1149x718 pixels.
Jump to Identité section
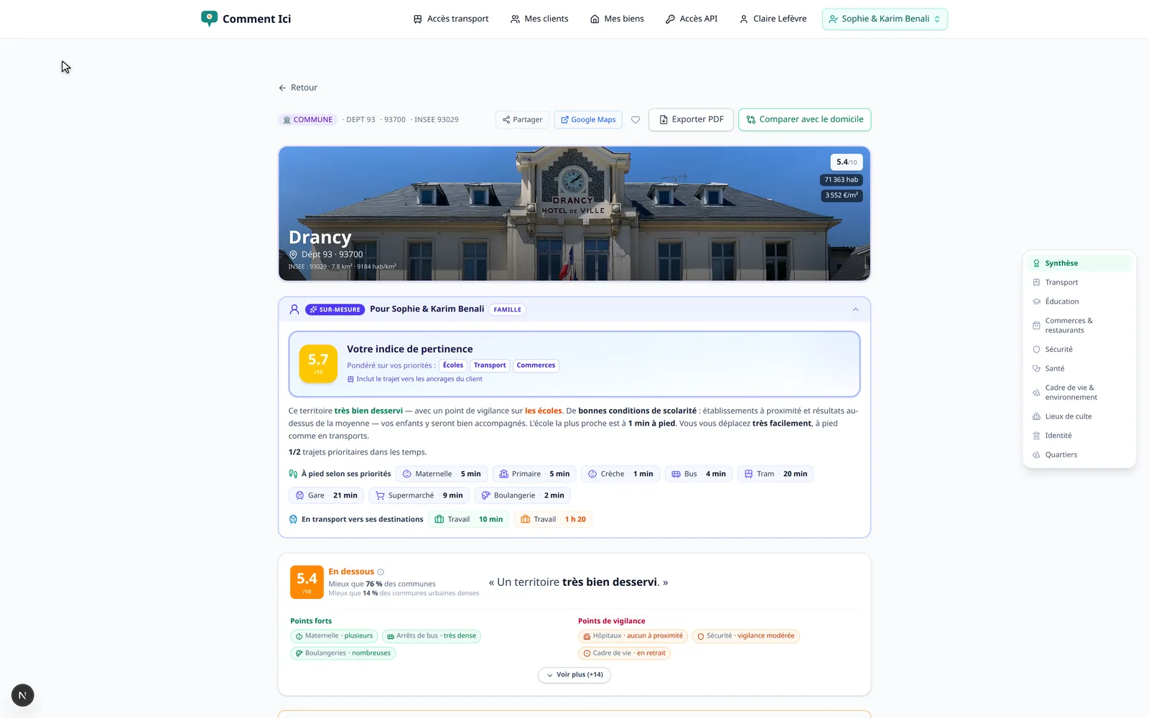click(x=1079, y=436)
